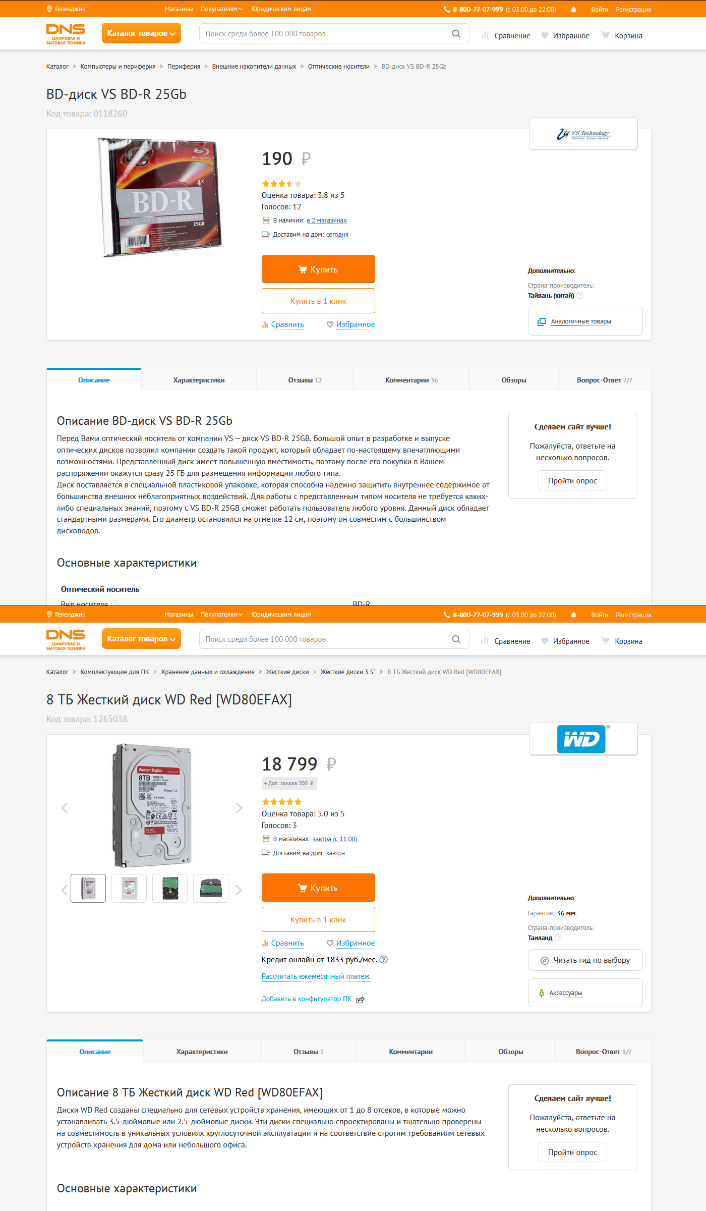Expand Каталог товаров above WD Red breadcrumbs
706x1211 pixels.
pos(141,639)
